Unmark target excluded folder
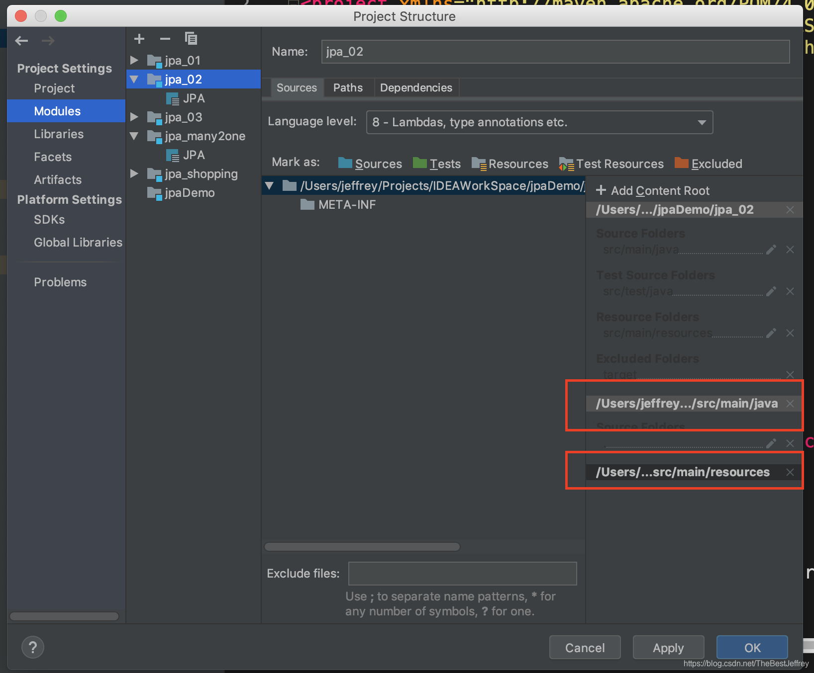 point(790,374)
